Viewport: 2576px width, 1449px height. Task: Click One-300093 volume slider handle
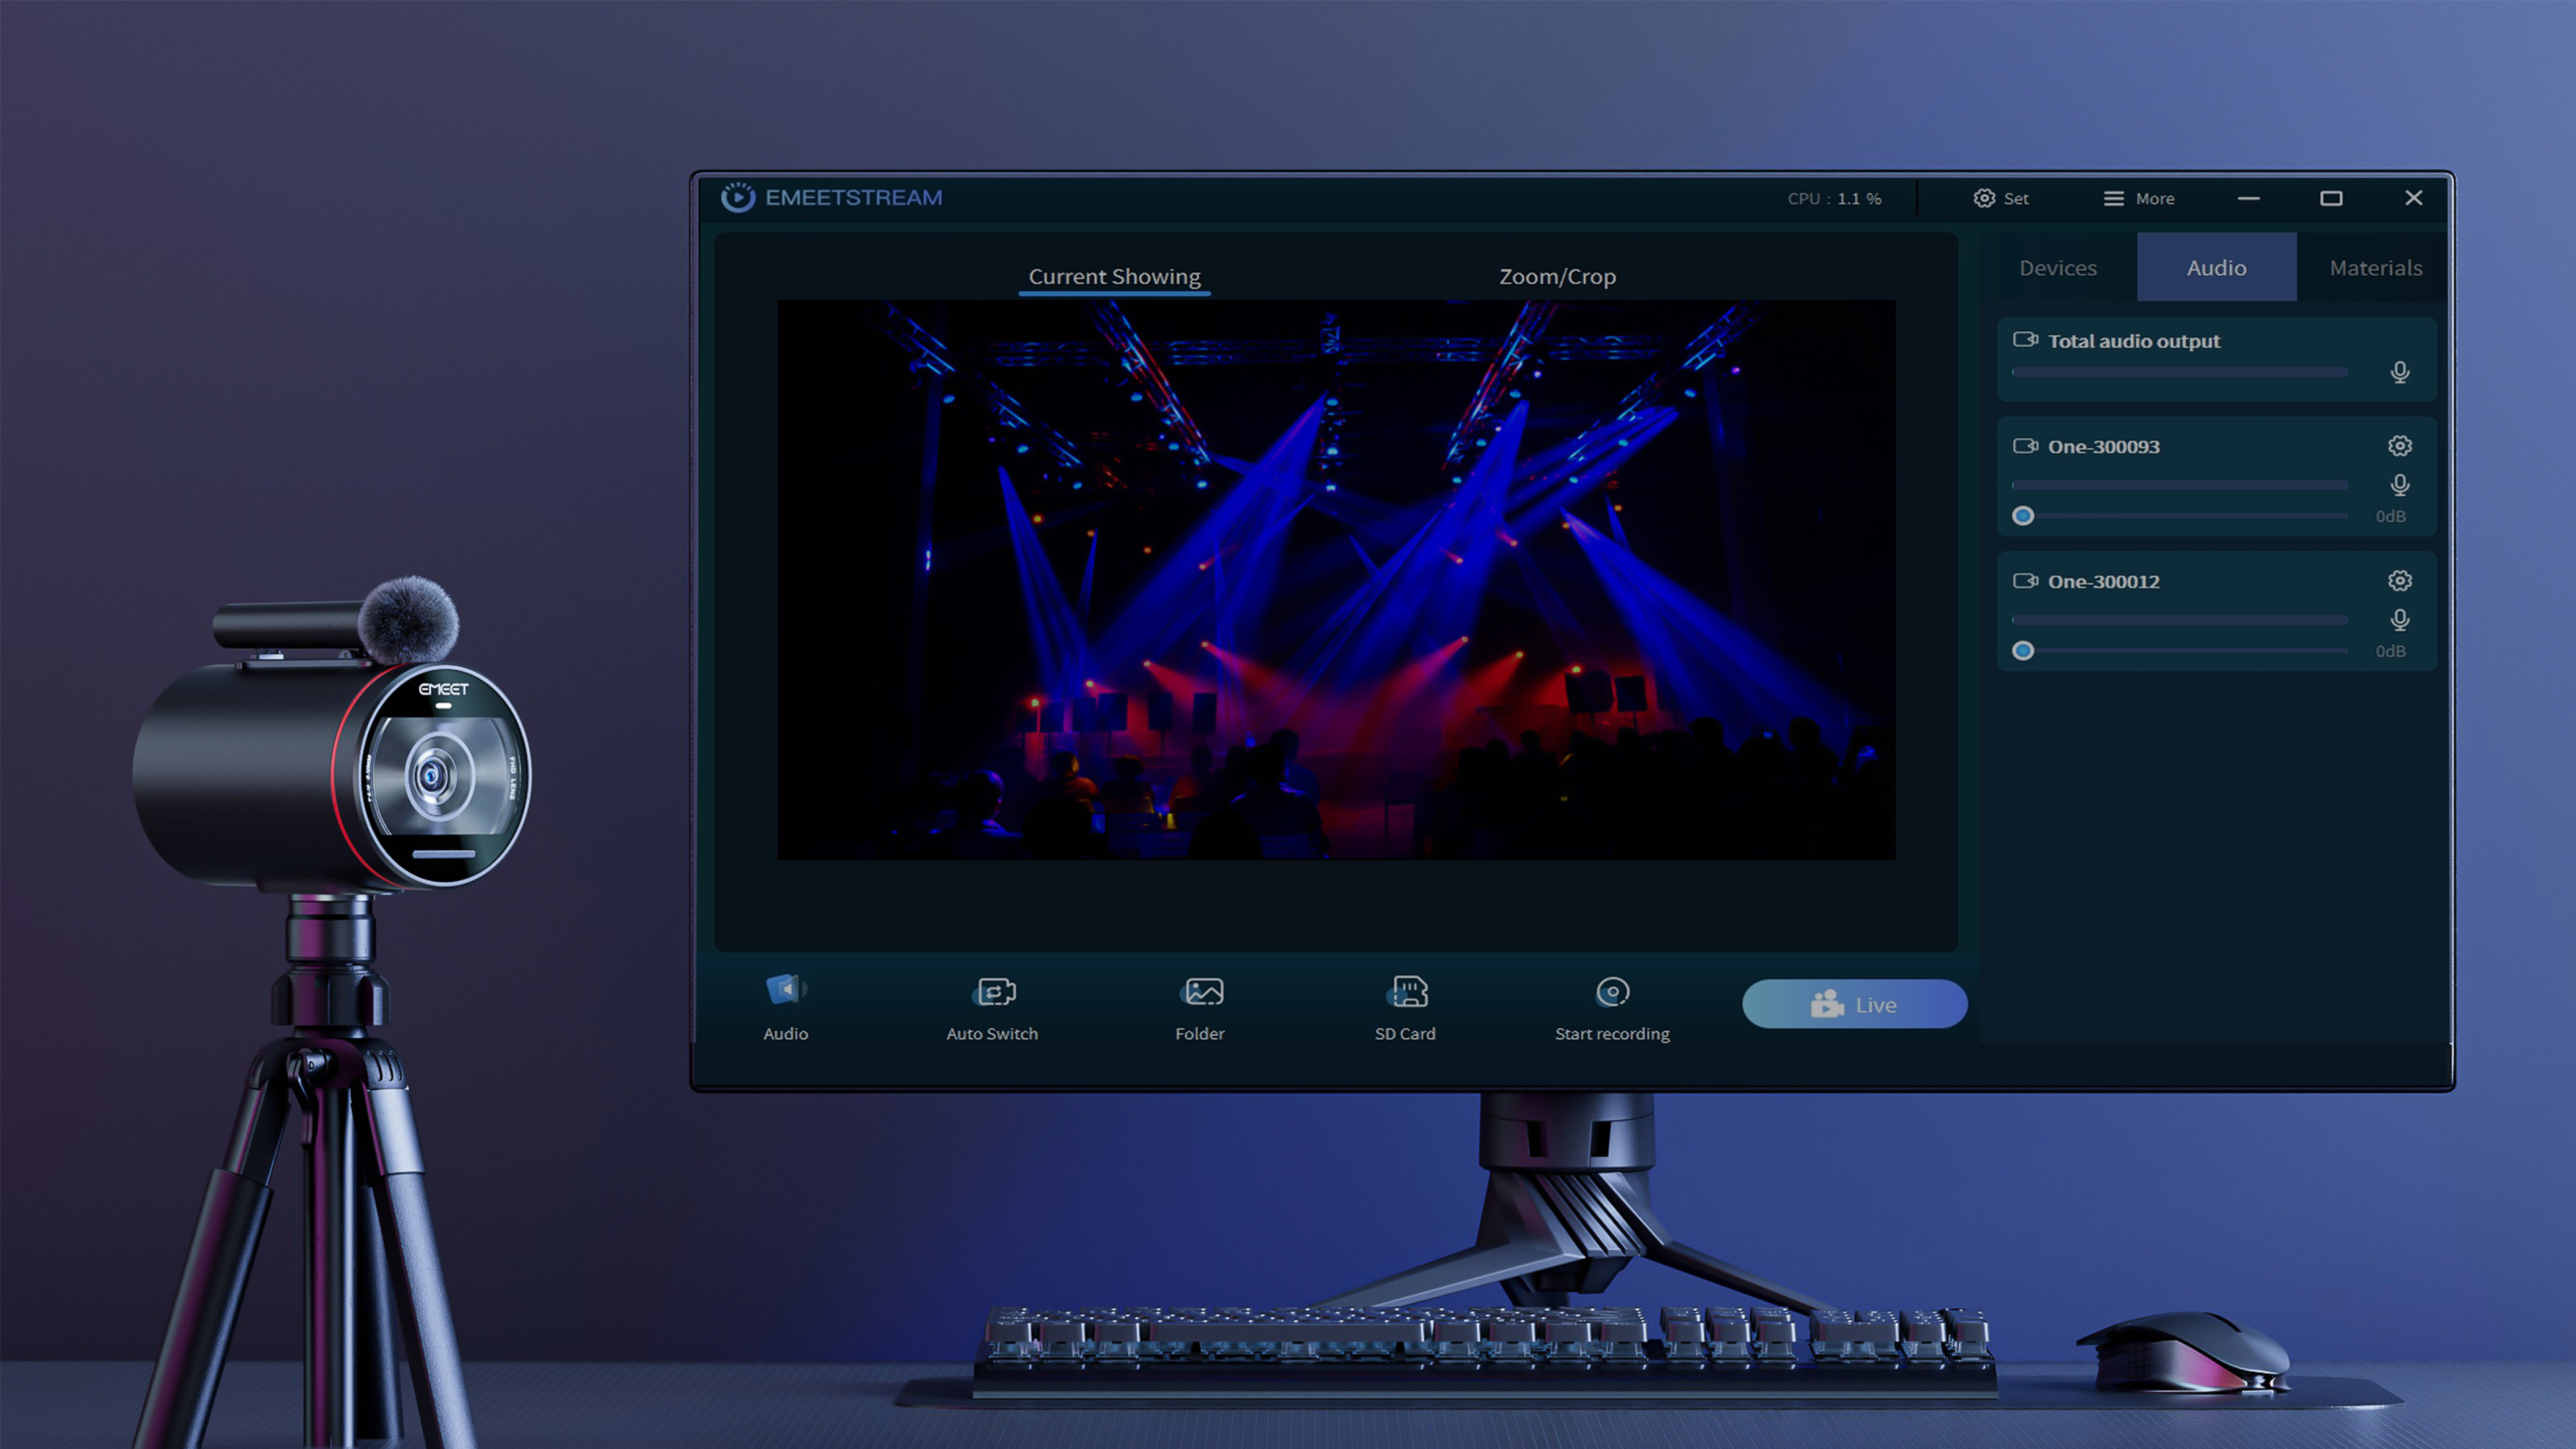2022,516
